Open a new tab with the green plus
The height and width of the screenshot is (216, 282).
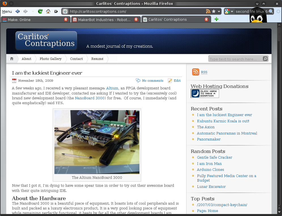pyautogui.click(x=217, y=19)
